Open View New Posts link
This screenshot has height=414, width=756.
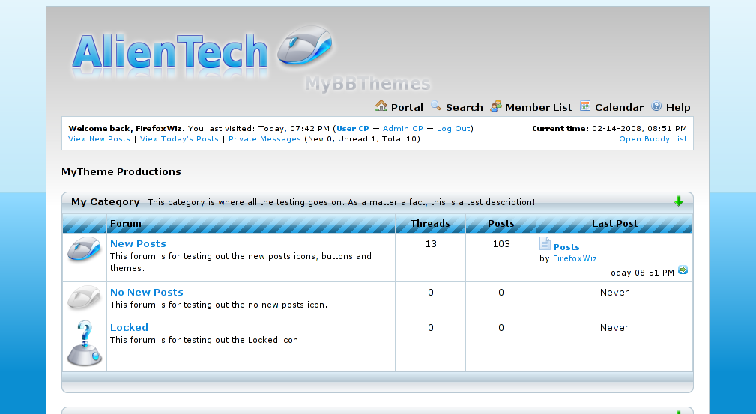point(99,139)
